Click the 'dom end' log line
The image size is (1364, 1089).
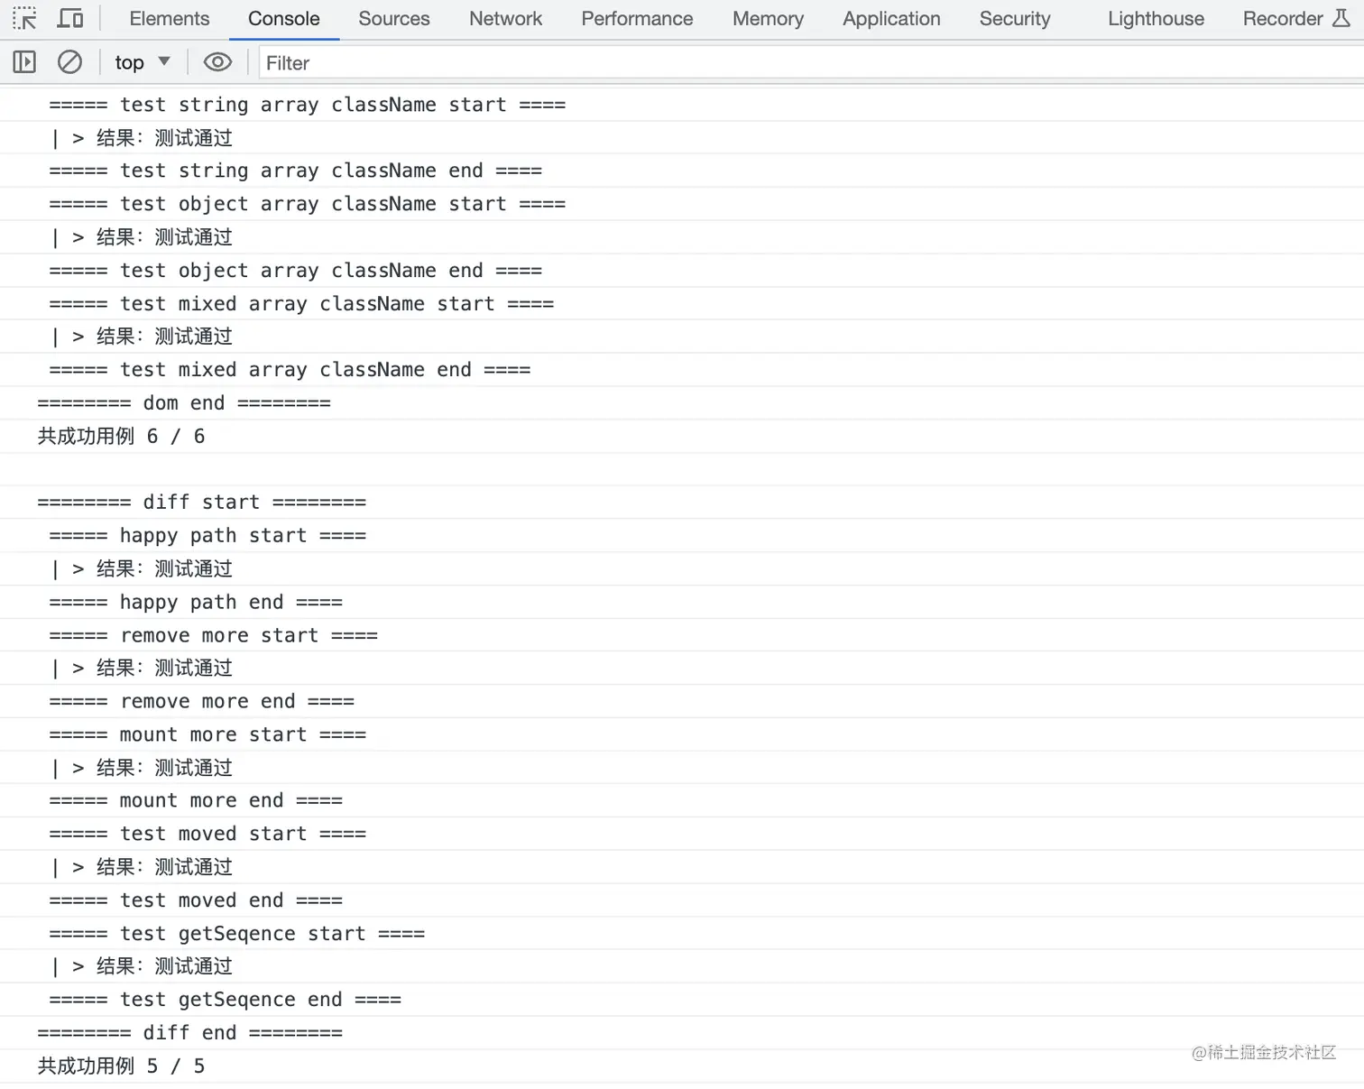pyautogui.click(x=682, y=403)
